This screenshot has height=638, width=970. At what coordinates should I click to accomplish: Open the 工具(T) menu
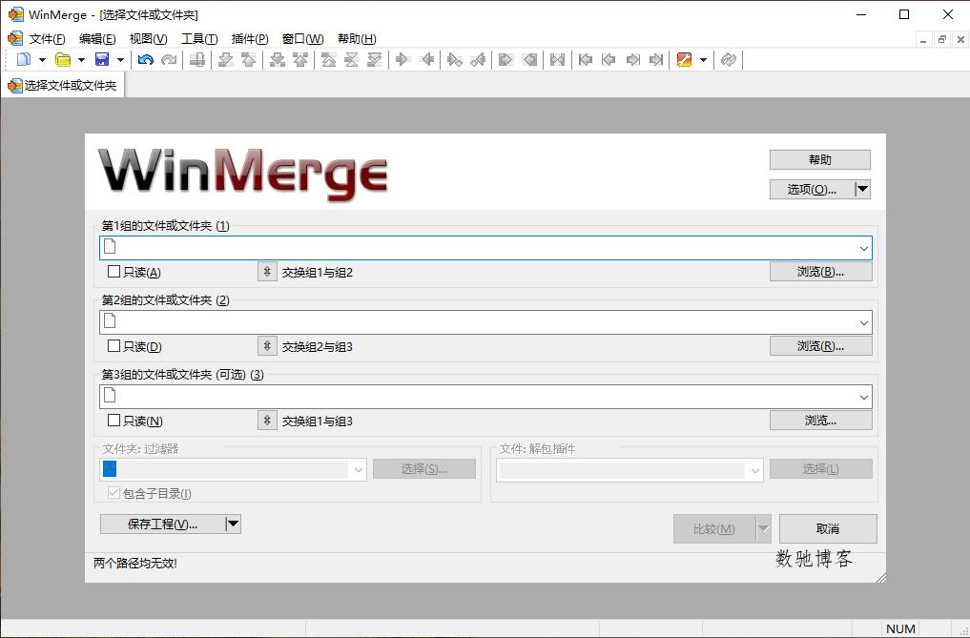pos(199,39)
